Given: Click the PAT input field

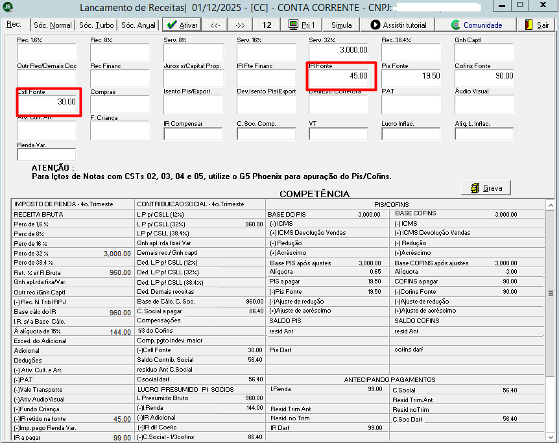Looking at the screenshot, I should coord(411,104).
